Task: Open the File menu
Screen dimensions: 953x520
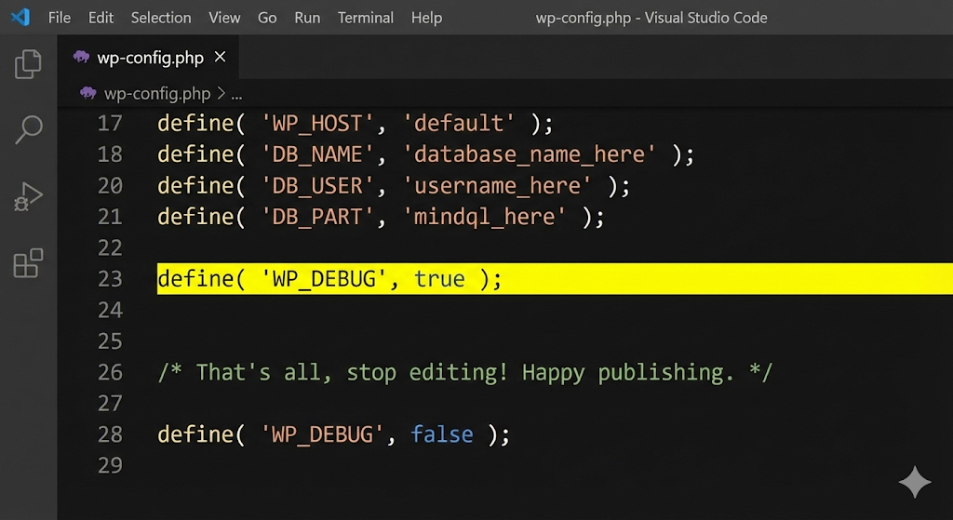Action: coord(60,18)
